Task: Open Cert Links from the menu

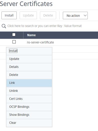Action: point(29,99)
